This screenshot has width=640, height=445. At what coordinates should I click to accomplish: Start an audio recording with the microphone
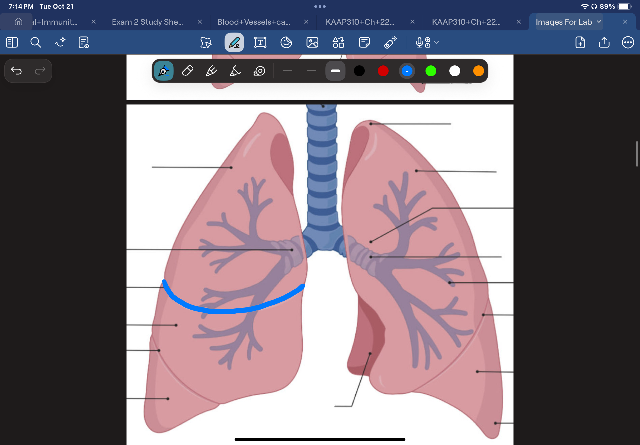[x=419, y=42]
